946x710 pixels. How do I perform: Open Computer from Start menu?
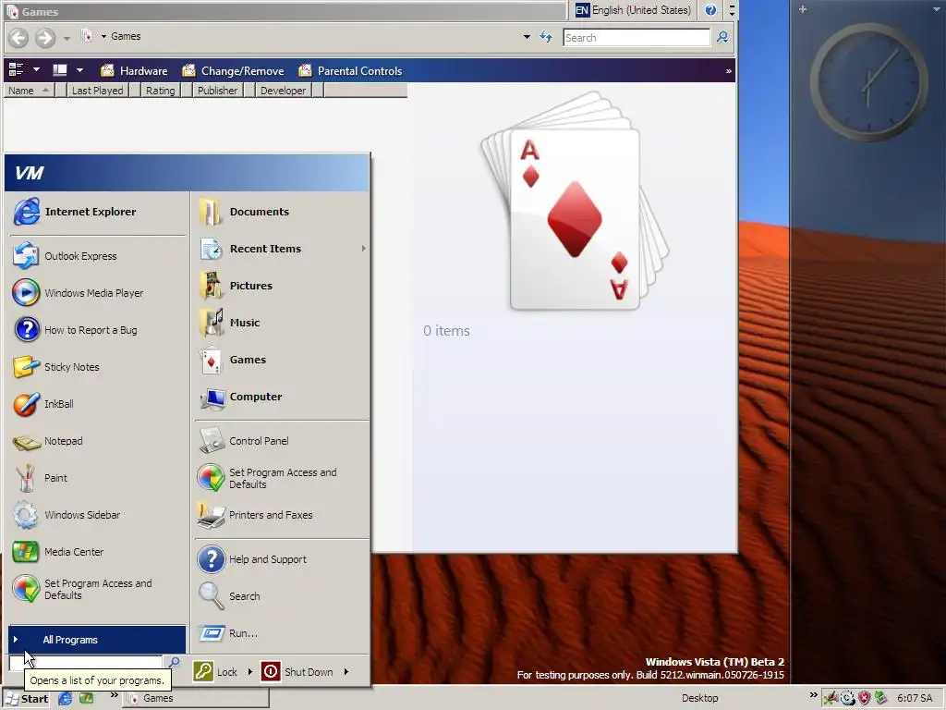tap(282, 397)
